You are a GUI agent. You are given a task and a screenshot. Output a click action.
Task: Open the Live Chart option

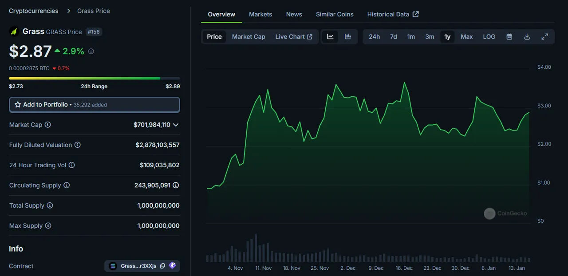(294, 37)
